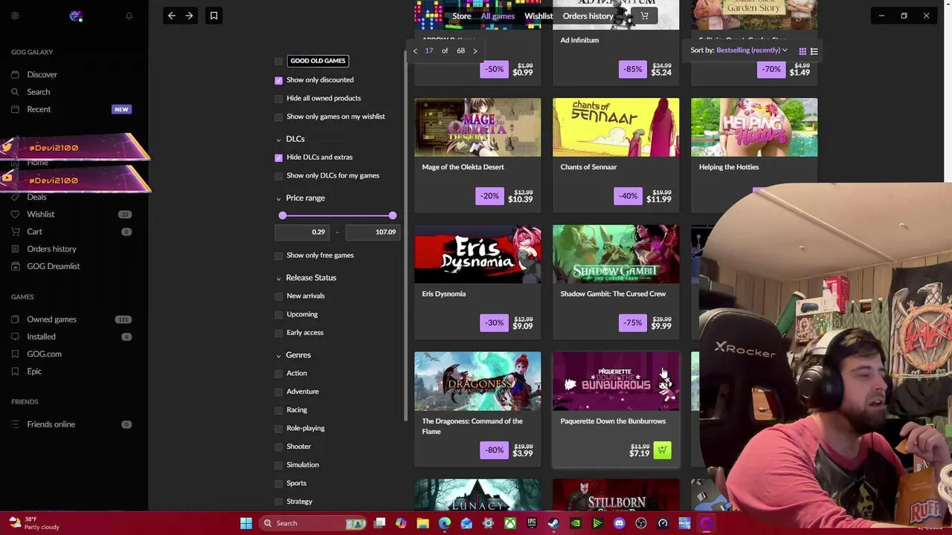Go back with the left arrow
Viewport: 952px width, 535px height.
coord(172,16)
